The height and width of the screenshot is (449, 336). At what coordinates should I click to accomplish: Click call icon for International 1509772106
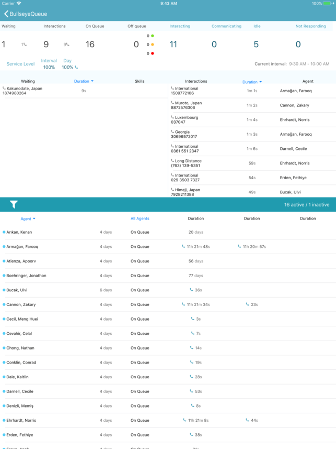click(172, 88)
